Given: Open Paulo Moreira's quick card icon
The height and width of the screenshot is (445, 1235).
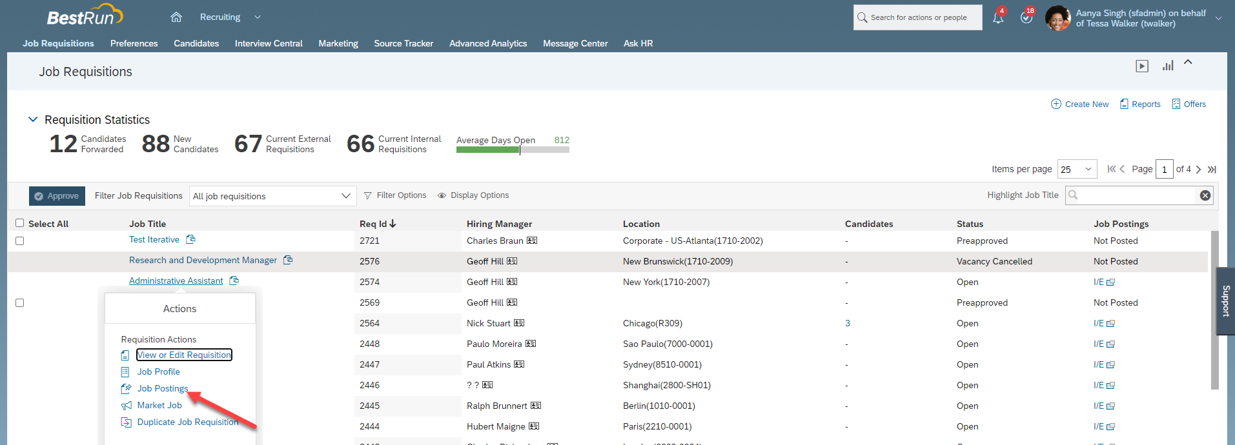Looking at the screenshot, I should tap(531, 344).
